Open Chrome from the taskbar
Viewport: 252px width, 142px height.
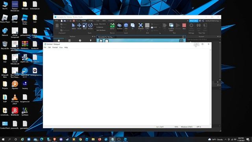(80, 139)
